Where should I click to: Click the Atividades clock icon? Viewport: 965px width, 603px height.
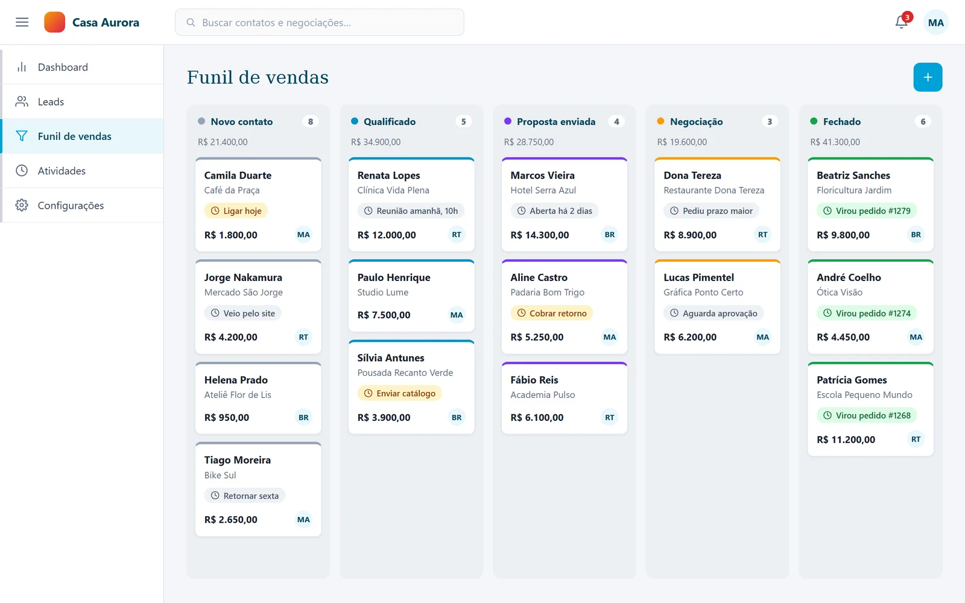pyautogui.click(x=22, y=171)
